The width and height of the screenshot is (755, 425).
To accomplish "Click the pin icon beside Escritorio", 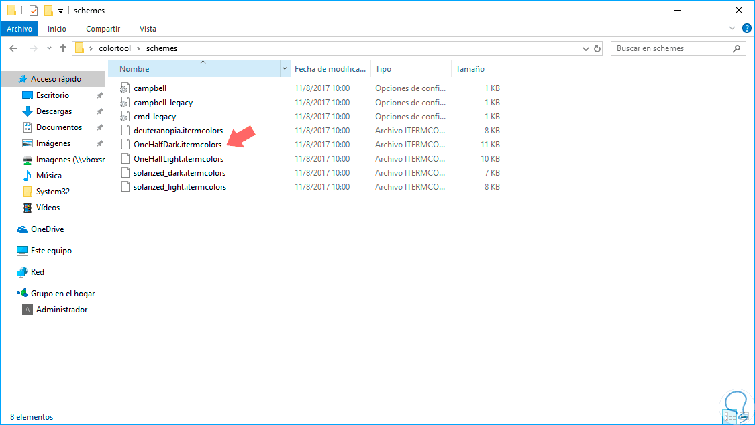I will (x=100, y=95).
